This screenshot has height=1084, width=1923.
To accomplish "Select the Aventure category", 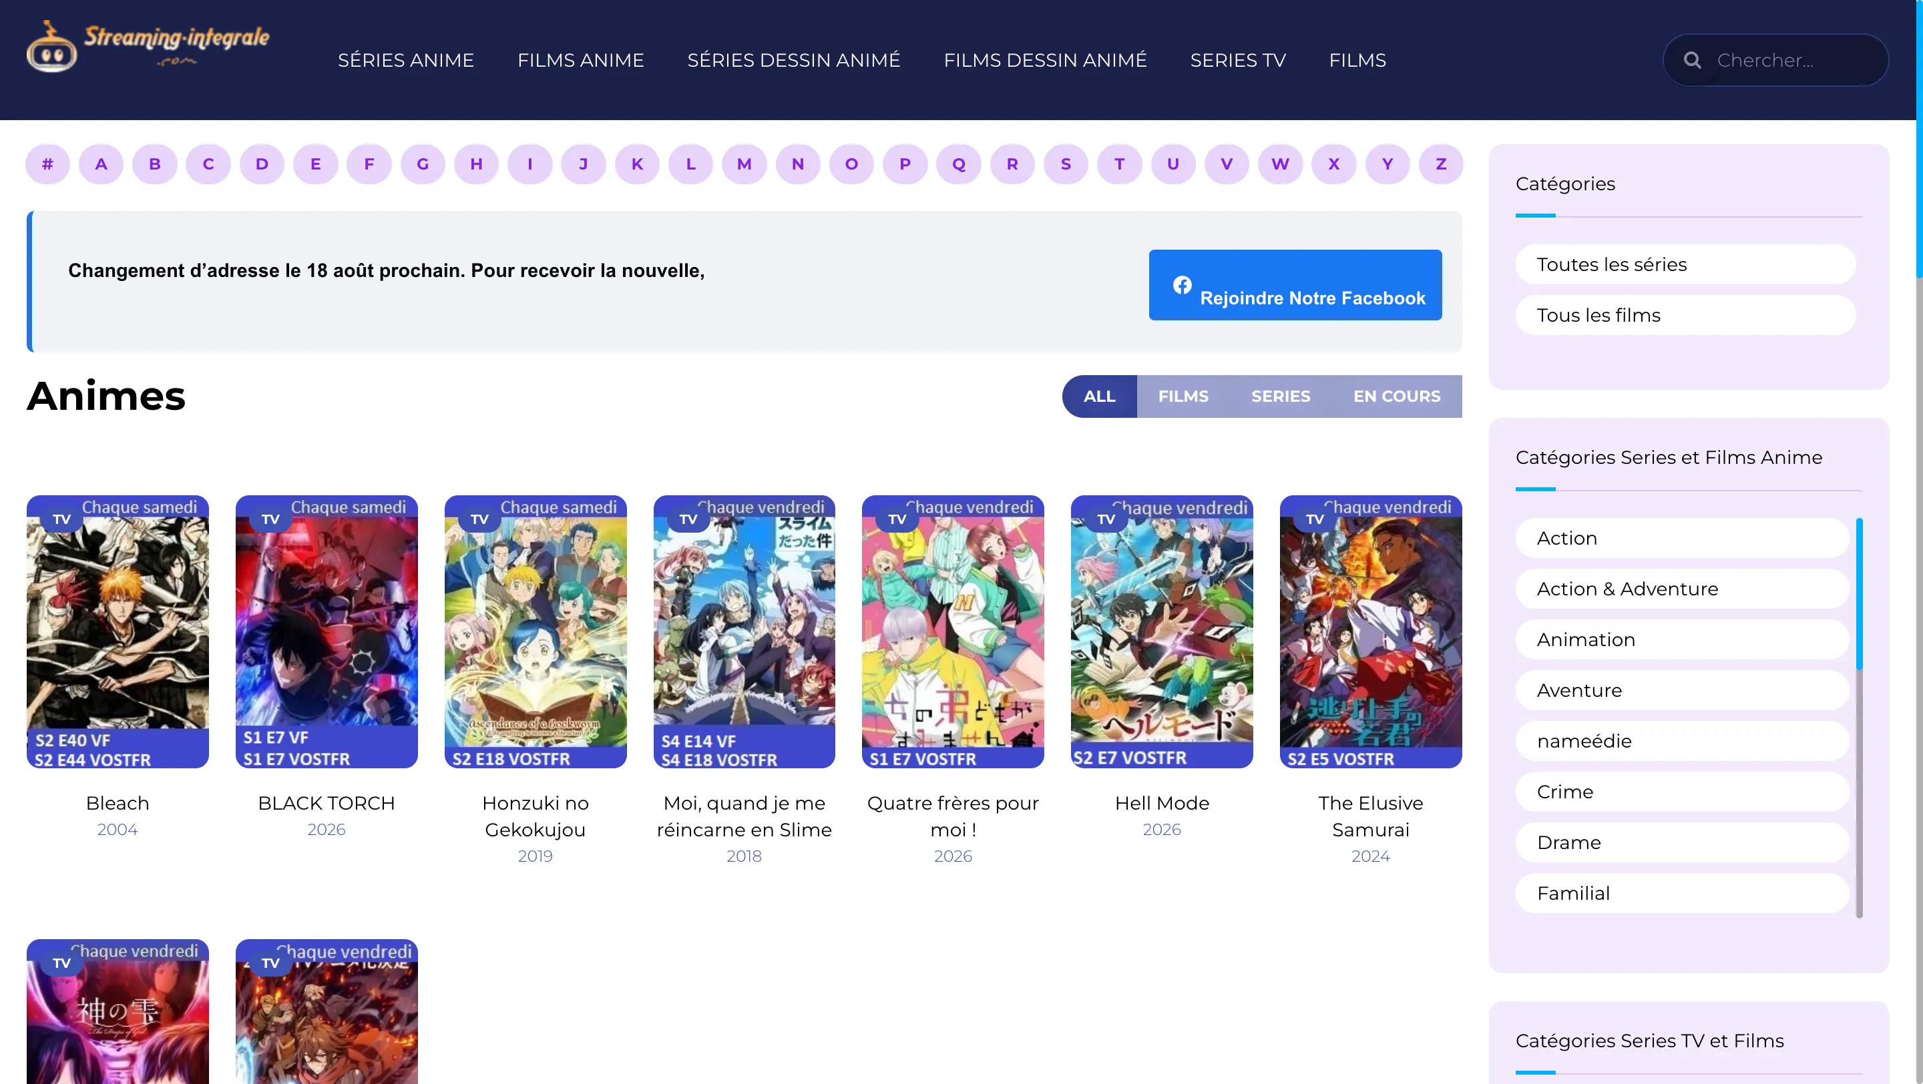I will [x=1682, y=691].
